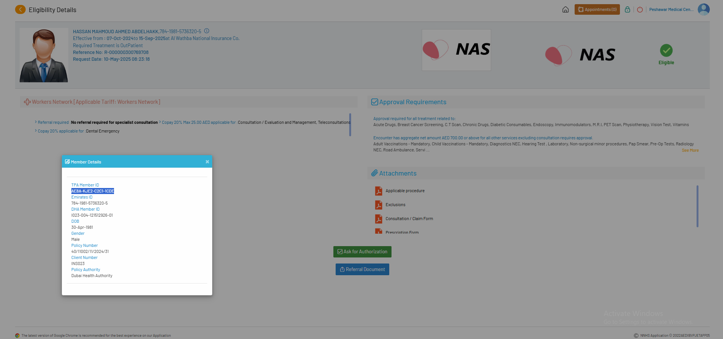Click Reference No R-000000300769708
723x339 pixels.
coord(111,52)
